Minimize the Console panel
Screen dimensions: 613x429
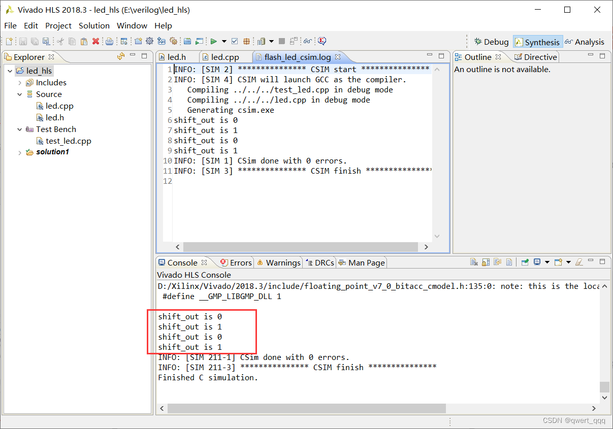(x=591, y=261)
